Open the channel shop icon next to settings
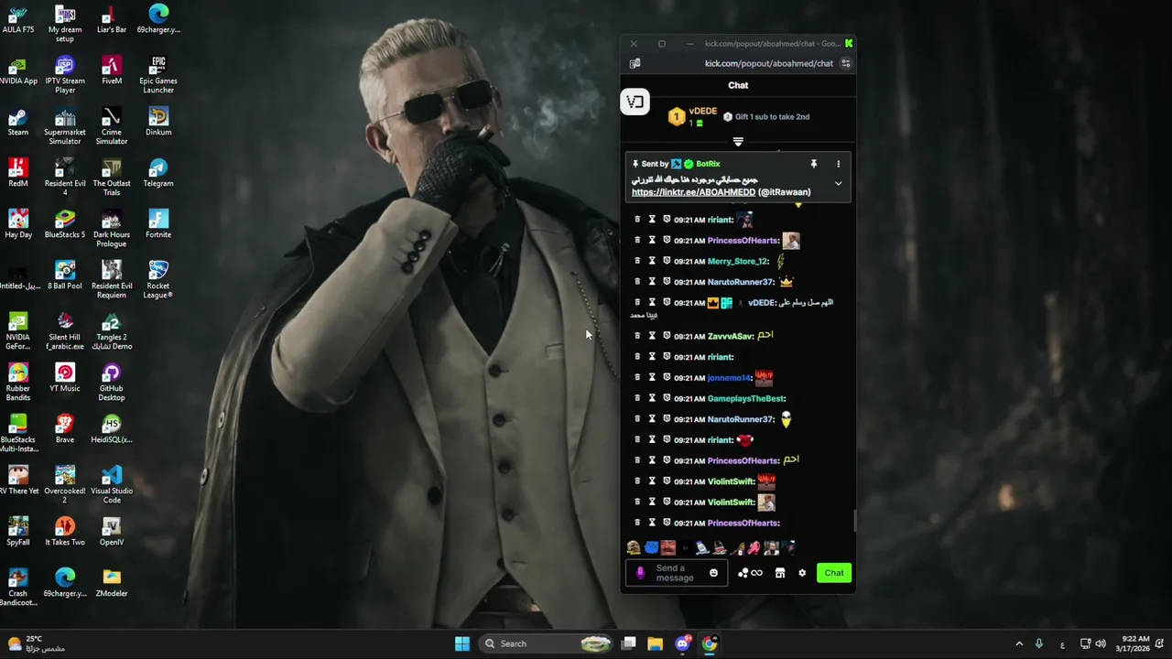 pos(780,573)
